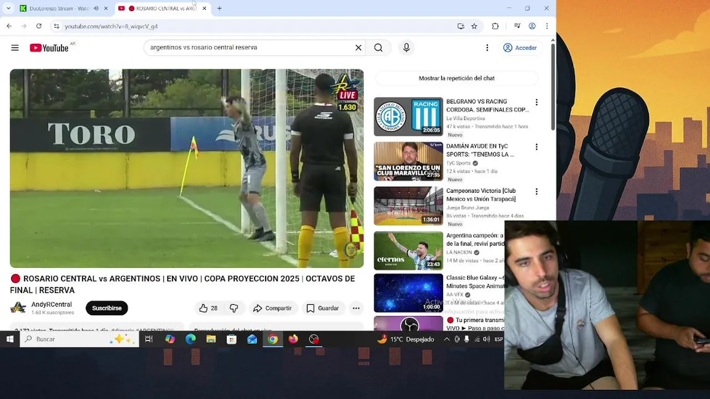Select the URL in the address bar
The width and height of the screenshot is (710, 399).
(111, 26)
